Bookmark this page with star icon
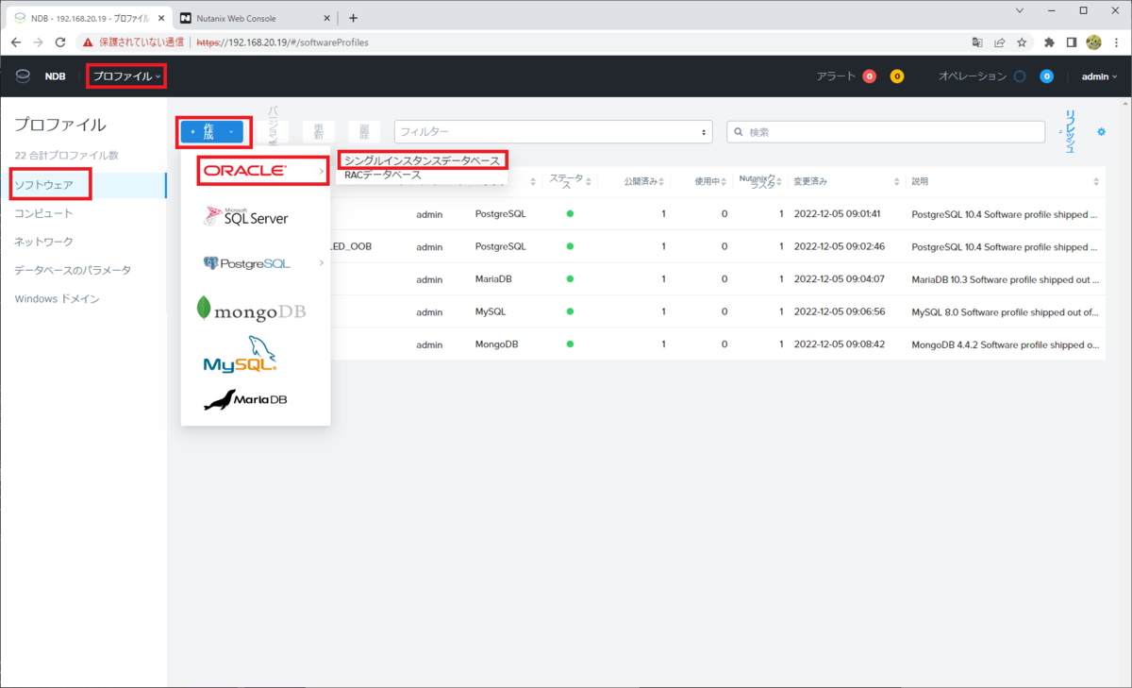 [1022, 42]
